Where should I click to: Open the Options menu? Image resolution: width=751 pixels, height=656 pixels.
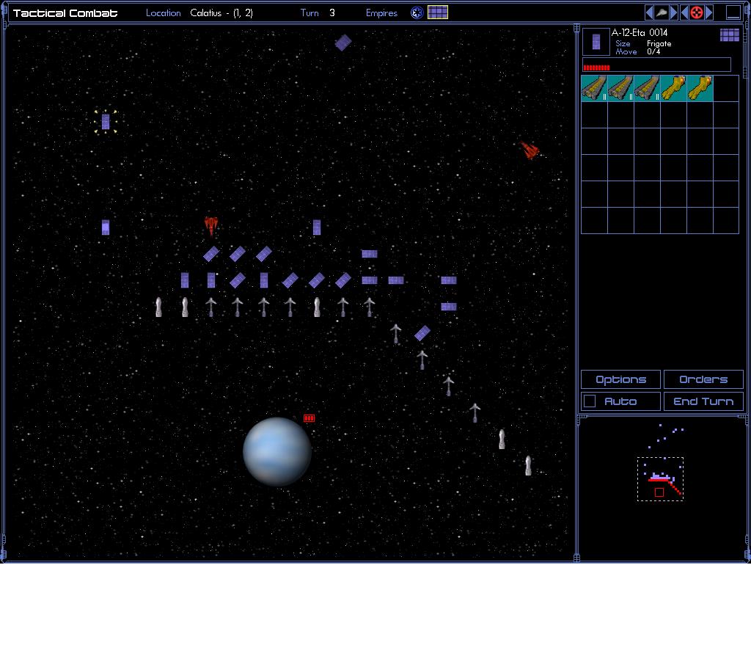point(620,379)
